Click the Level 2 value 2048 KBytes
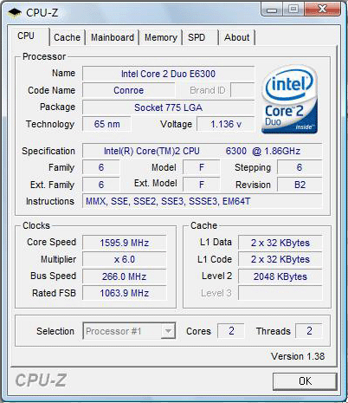 (280, 276)
